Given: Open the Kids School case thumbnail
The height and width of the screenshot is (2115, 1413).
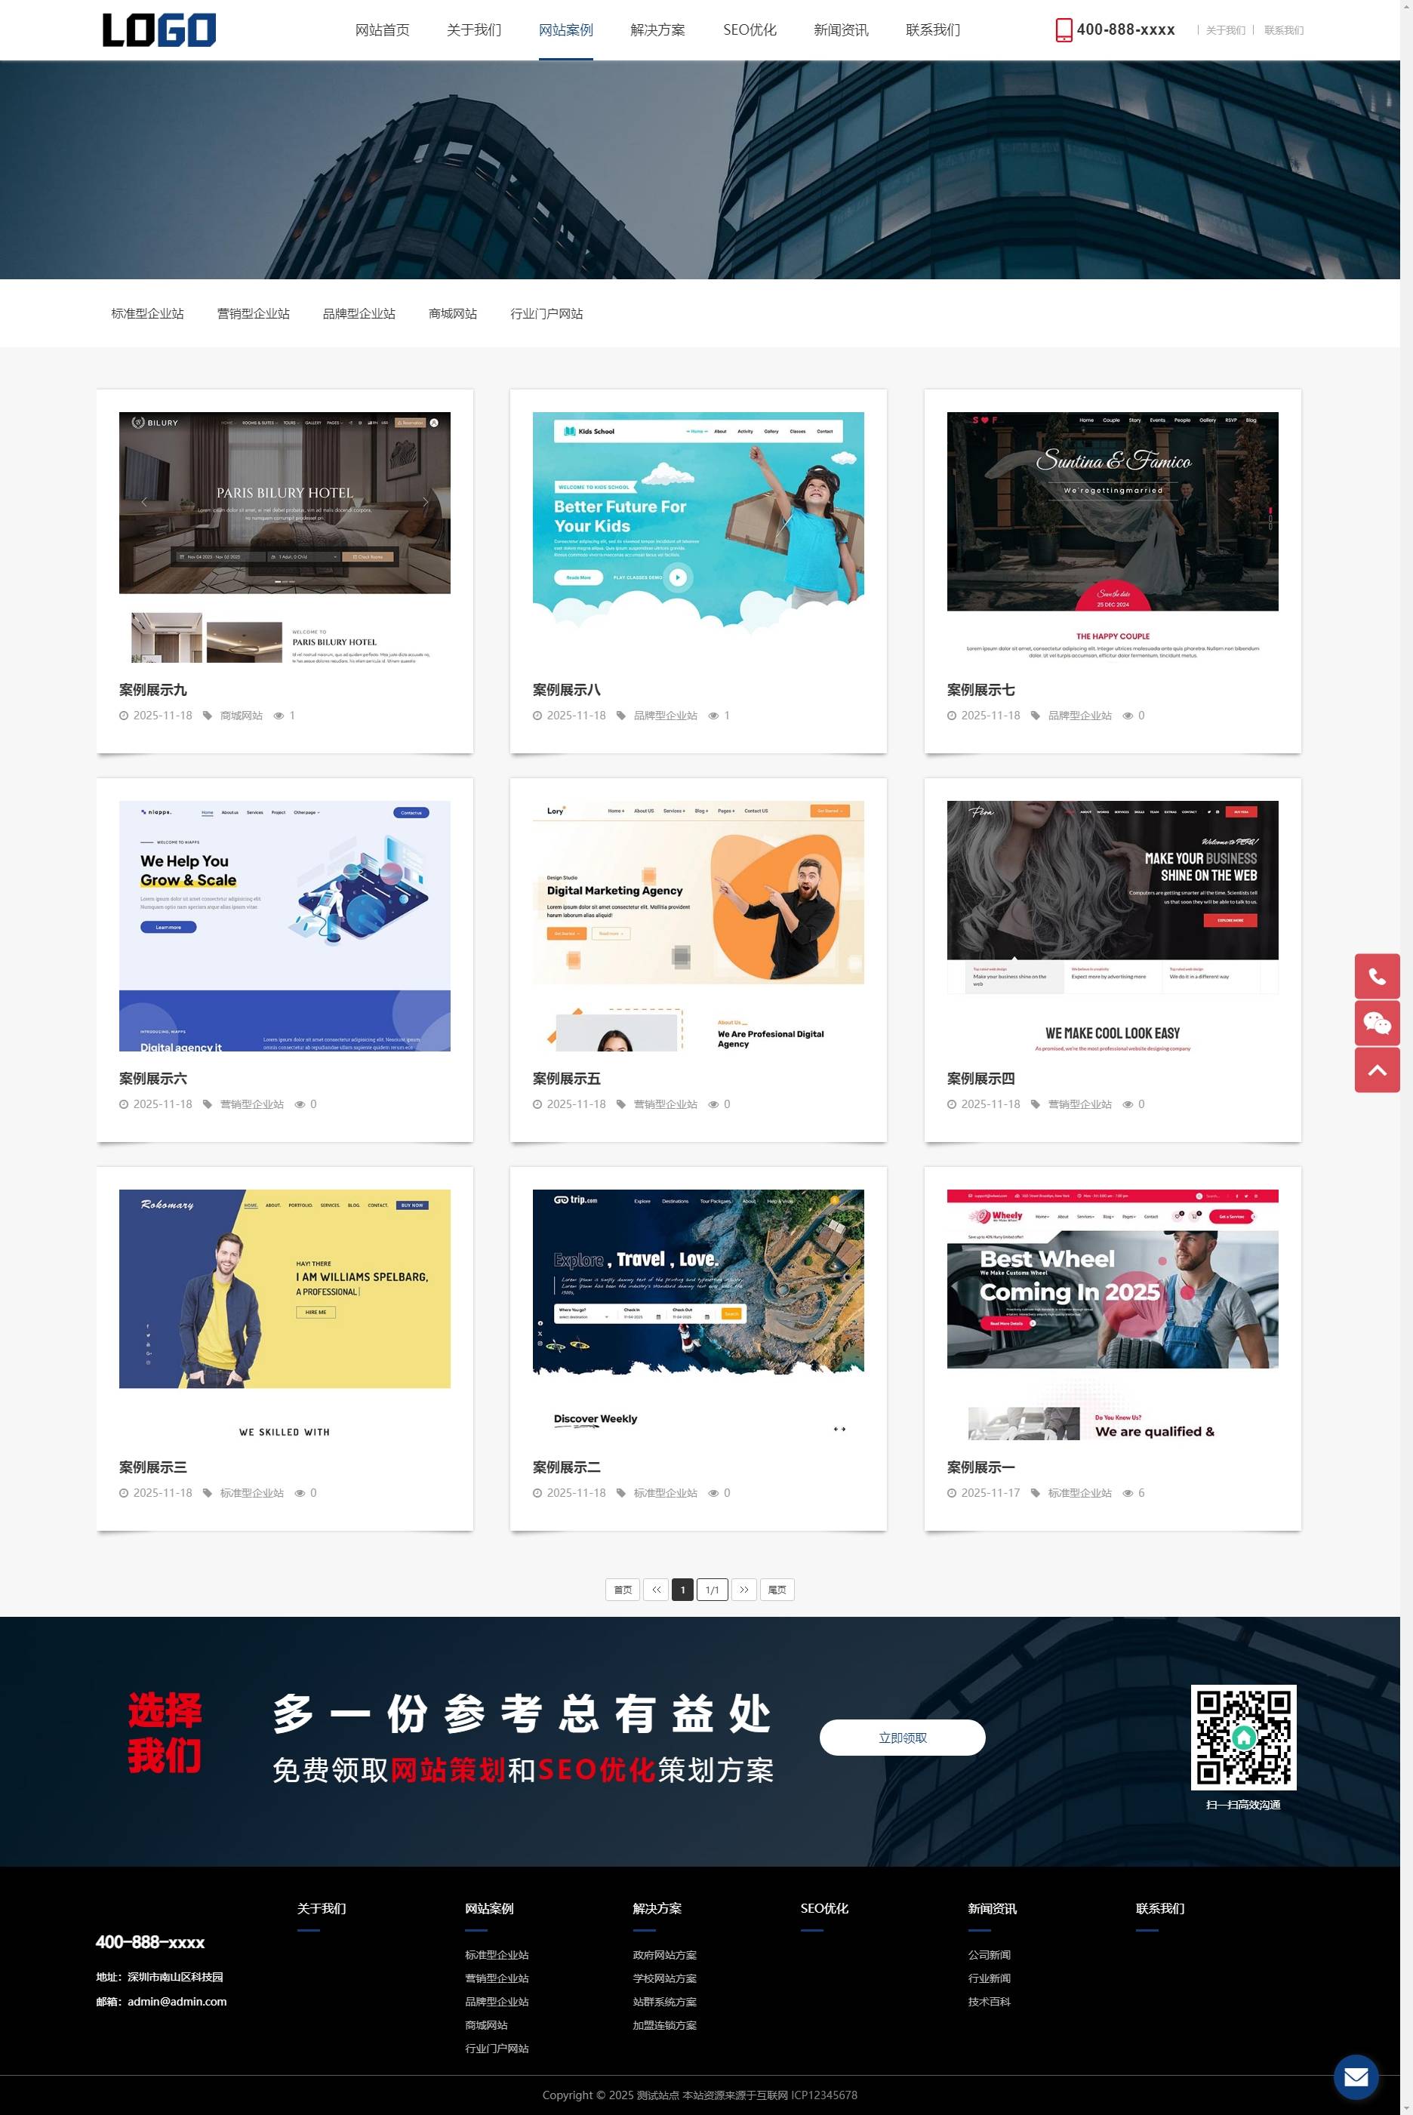Looking at the screenshot, I should [x=697, y=522].
